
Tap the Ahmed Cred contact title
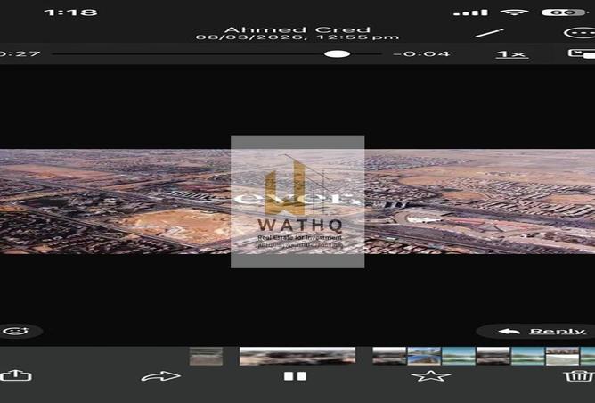[x=297, y=29]
